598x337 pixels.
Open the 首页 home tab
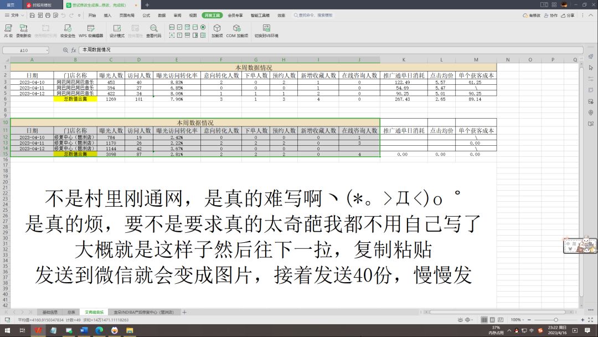(11, 5)
